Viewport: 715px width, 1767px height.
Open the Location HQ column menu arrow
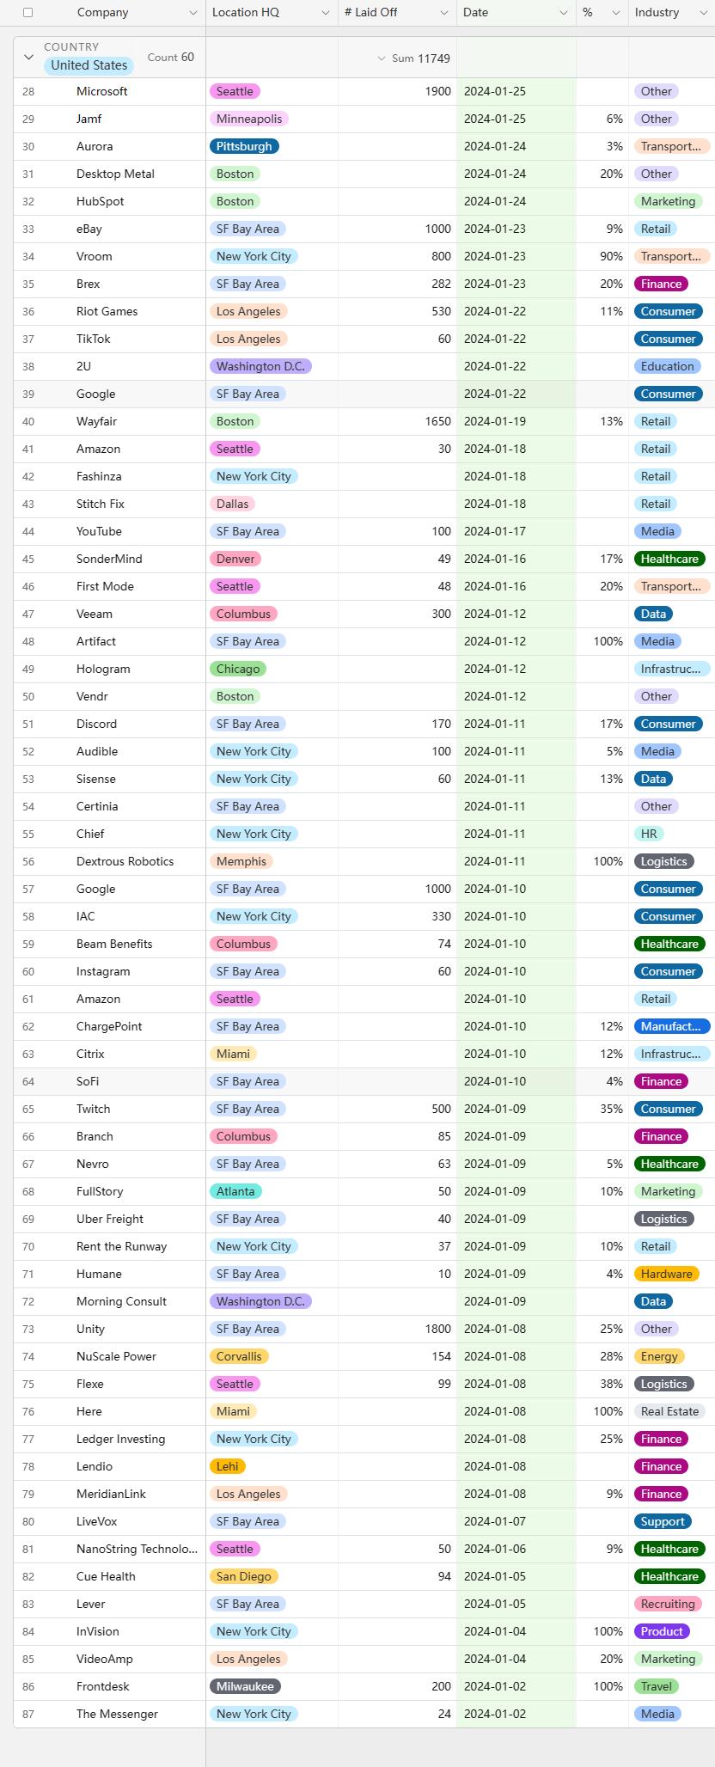click(325, 13)
